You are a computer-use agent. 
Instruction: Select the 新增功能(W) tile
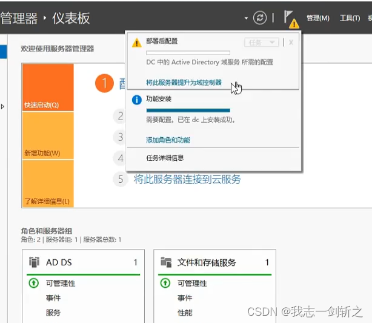[48, 135]
